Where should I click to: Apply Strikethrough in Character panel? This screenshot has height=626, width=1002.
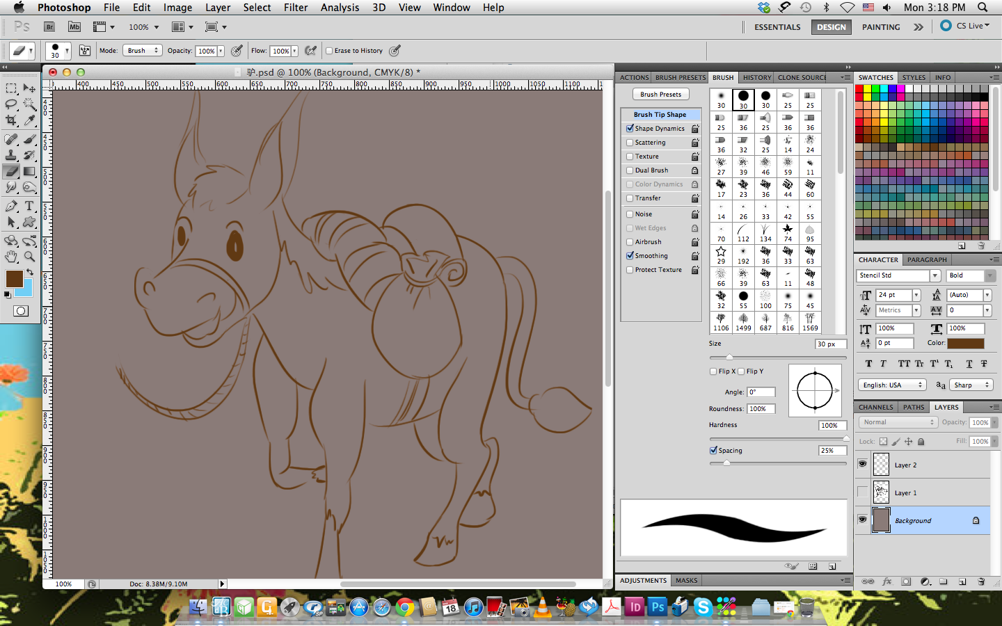click(984, 364)
